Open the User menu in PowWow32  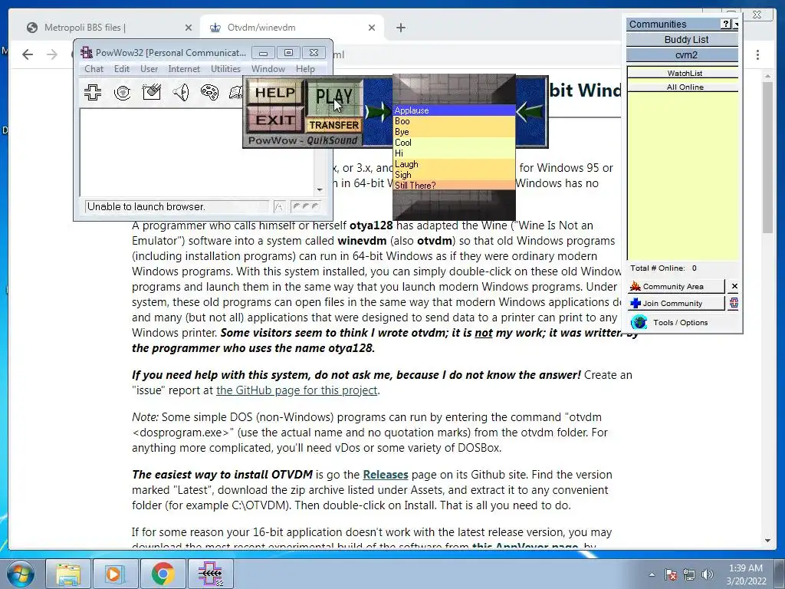(149, 68)
